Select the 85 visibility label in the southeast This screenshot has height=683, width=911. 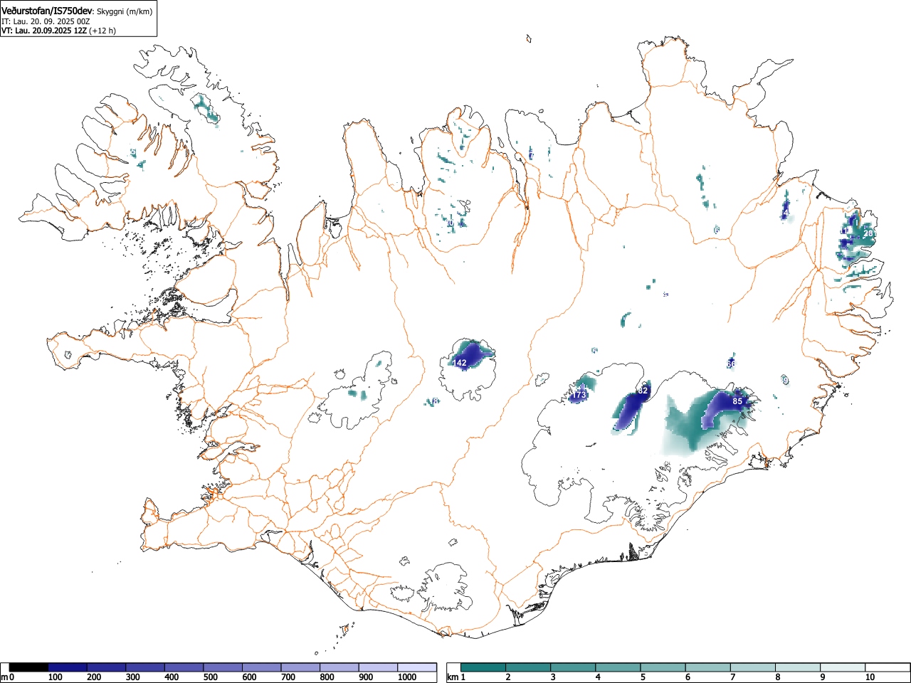click(x=737, y=401)
